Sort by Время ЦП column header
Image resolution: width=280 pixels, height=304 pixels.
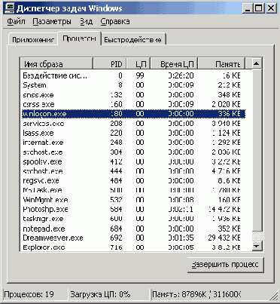(x=175, y=64)
